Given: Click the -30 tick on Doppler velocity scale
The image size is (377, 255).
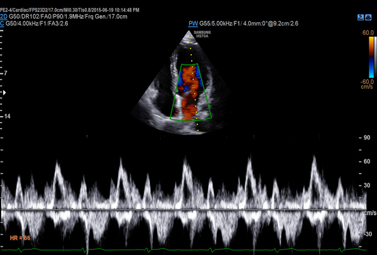Looking at the screenshot, I should point(368,234).
